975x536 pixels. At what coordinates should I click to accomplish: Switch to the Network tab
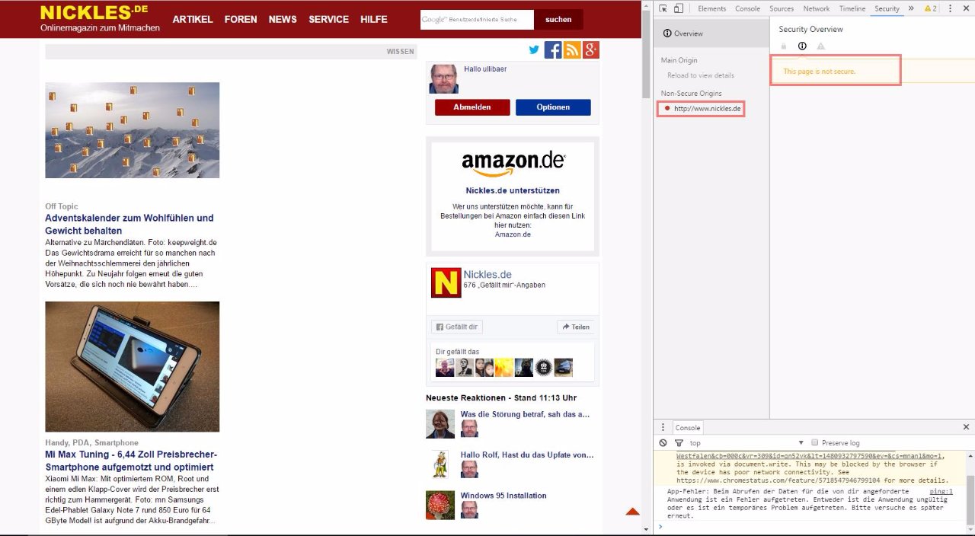(x=817, y=8)
